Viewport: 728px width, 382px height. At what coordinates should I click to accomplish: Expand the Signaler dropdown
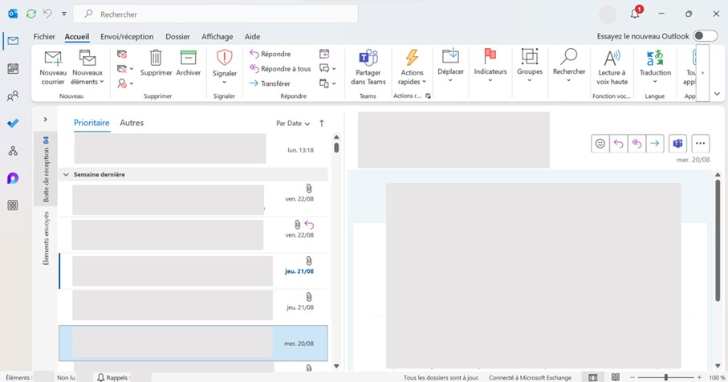[x=224, y=81]
